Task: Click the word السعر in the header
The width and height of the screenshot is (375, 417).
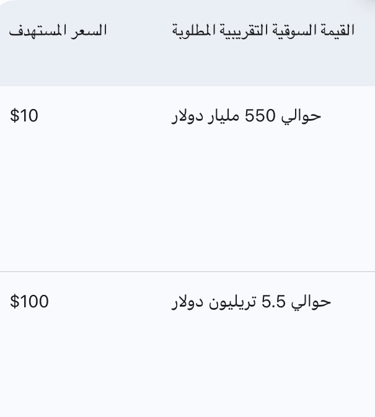Action: coord(89,30)
